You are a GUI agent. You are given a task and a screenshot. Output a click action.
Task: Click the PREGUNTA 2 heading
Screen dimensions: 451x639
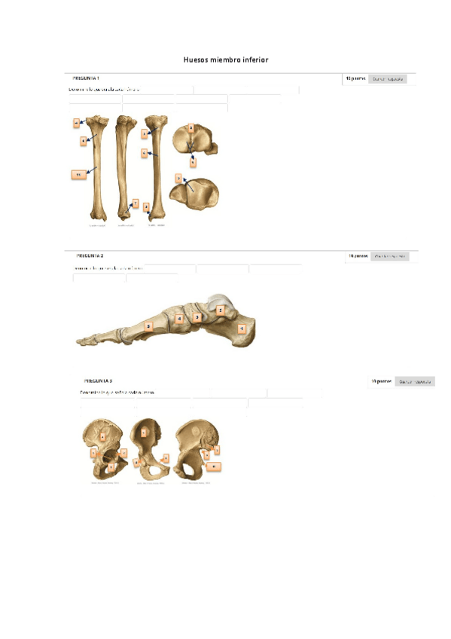click(x=90, y=256)
